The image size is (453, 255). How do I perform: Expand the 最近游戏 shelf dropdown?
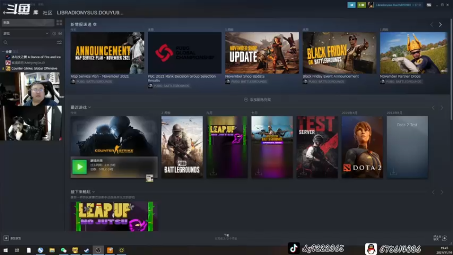pyautogui.click(x=89, y=107)
